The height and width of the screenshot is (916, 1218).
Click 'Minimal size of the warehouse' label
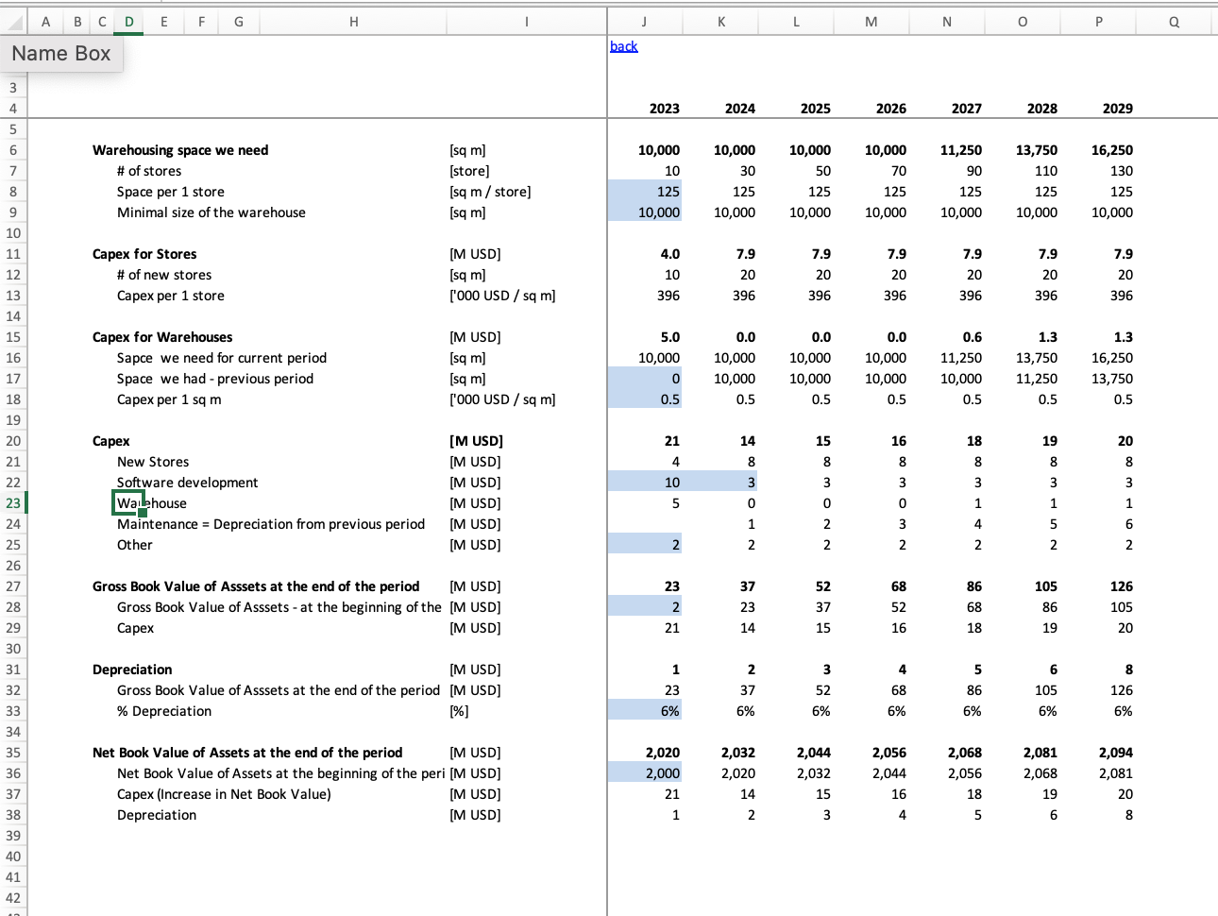(x=211, y=212)
